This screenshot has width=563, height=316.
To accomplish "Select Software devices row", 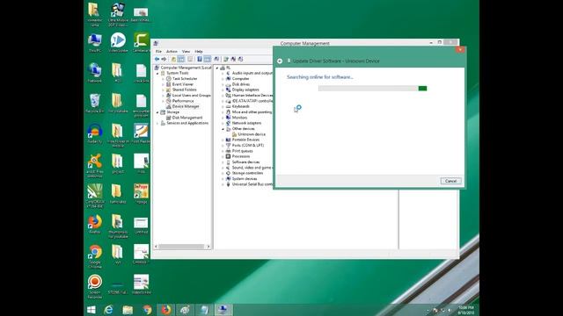I will (x=245, y=162).
